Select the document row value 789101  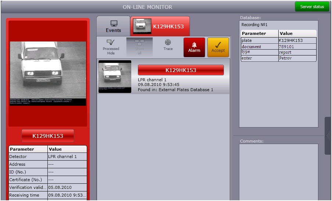point(297,47)
